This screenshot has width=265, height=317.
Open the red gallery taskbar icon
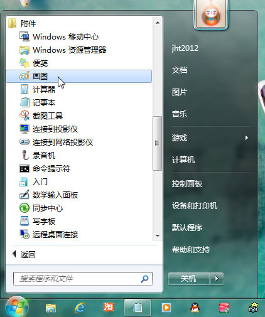click(x=224, y=308)
